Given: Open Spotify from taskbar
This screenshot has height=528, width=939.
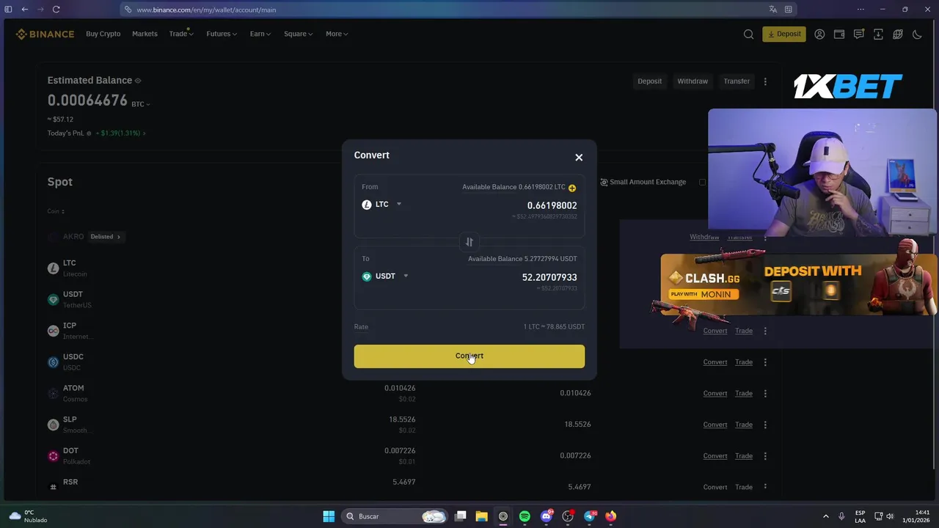Looking at the screenshot, I should pyautogui.click(x=525, y=516).
